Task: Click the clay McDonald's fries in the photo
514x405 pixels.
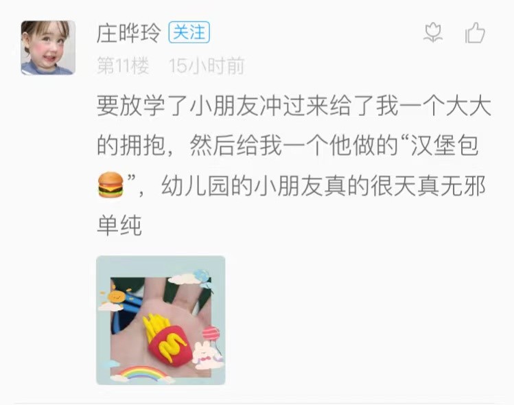Action: click(x=168, y=338)
